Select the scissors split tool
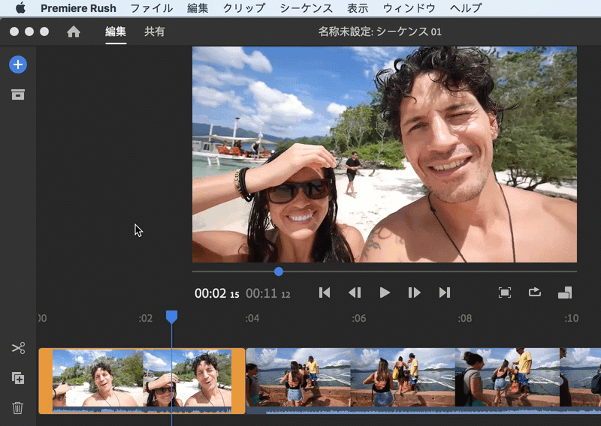 click(18, 348)
